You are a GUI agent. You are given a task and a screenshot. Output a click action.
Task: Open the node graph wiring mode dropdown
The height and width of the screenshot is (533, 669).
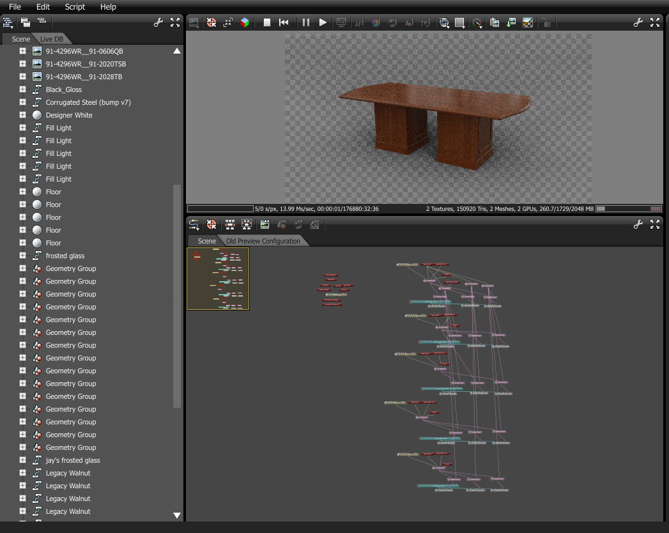click(x=194, y=224)
